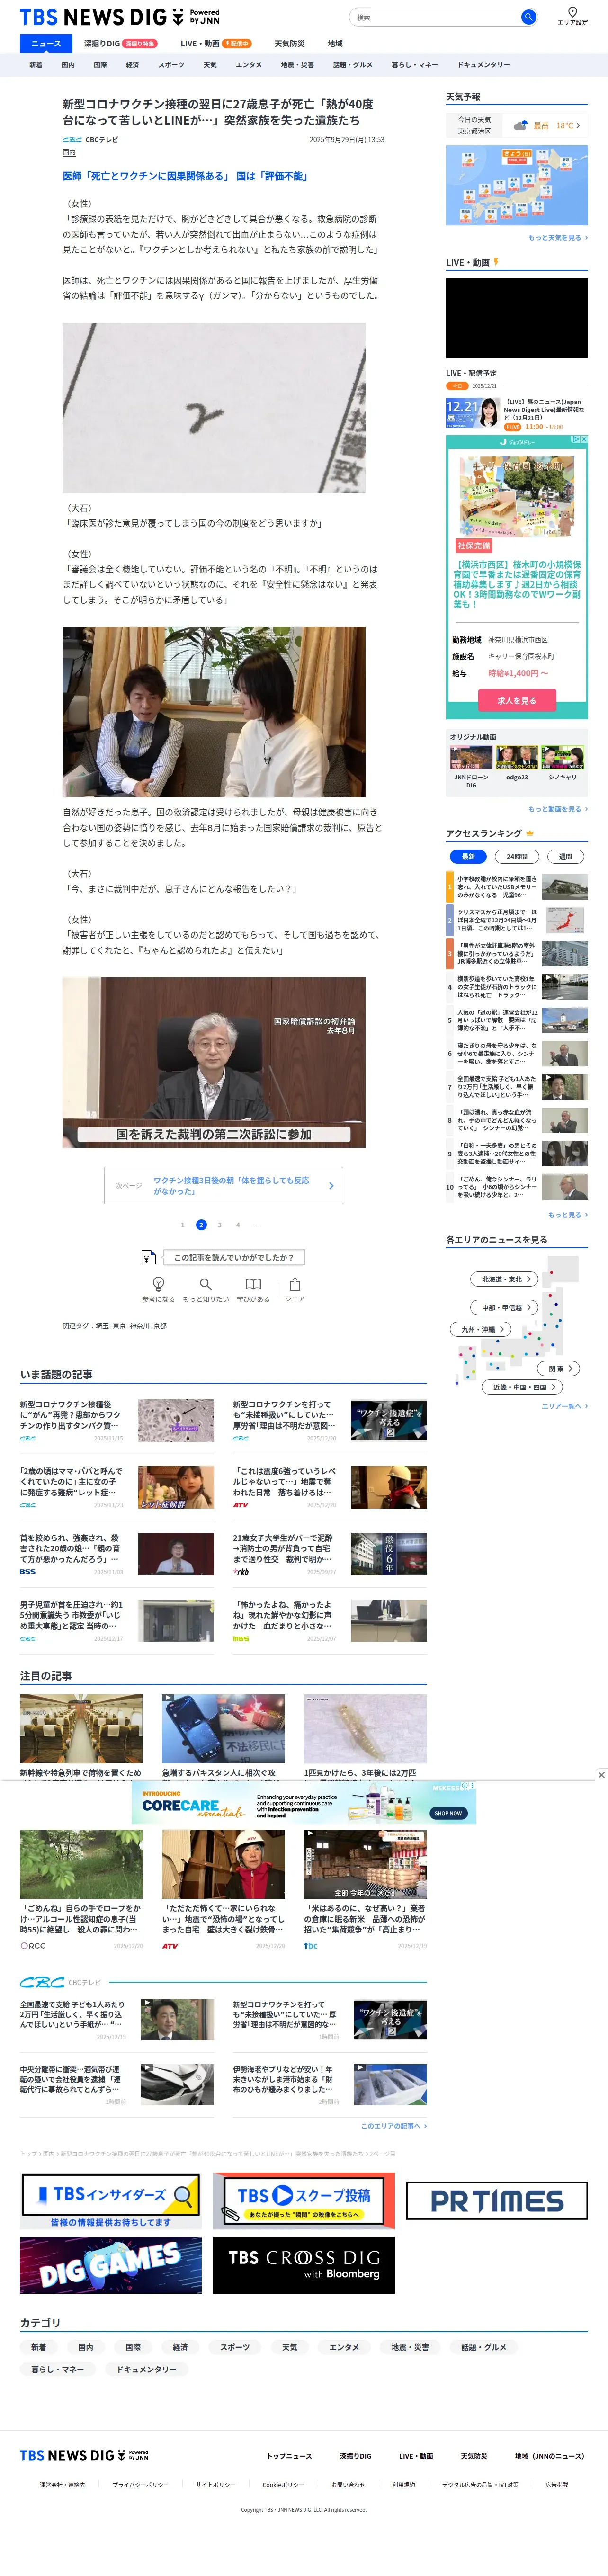Open footer お問い合わせ link
This screenshot has width=608, height=2576.
tap(348, 2485)
